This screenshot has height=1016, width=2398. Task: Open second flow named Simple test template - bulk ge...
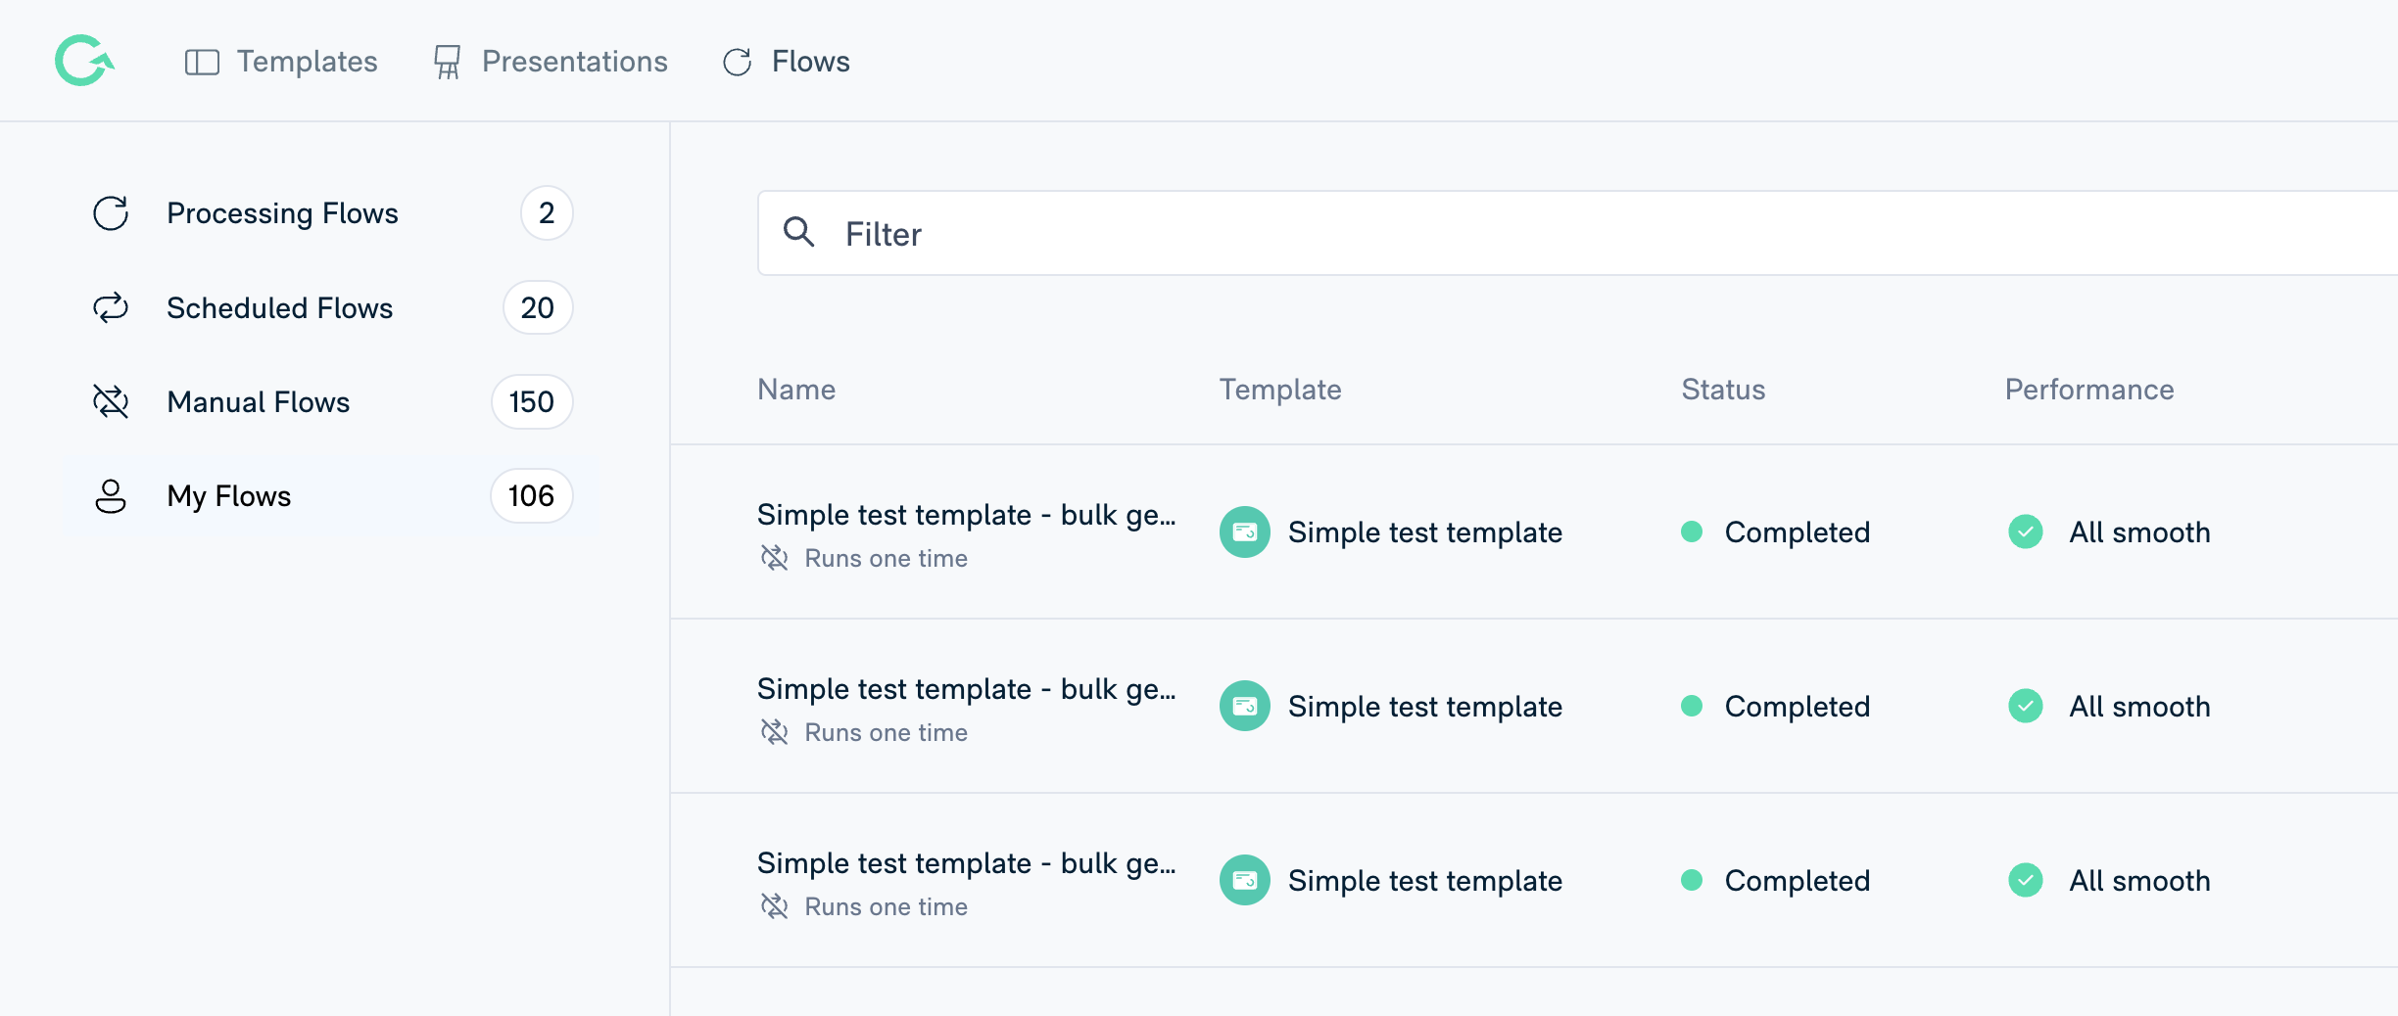[967, 689]
